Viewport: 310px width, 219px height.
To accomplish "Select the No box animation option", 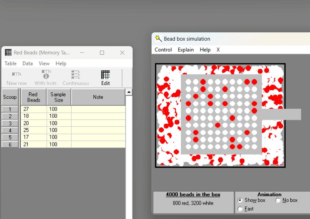I will [278, 200].
